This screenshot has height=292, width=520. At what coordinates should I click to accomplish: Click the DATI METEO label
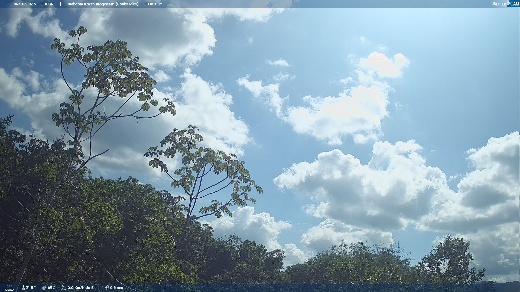pyautogui.click(x=9, y=288)
